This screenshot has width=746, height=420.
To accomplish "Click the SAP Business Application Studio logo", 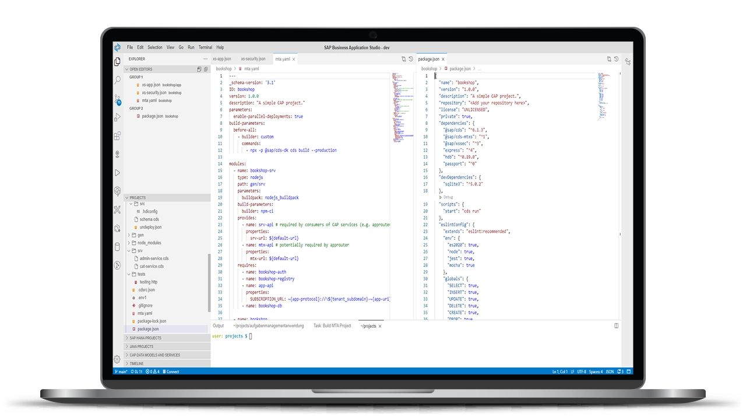I will point(117,47).
